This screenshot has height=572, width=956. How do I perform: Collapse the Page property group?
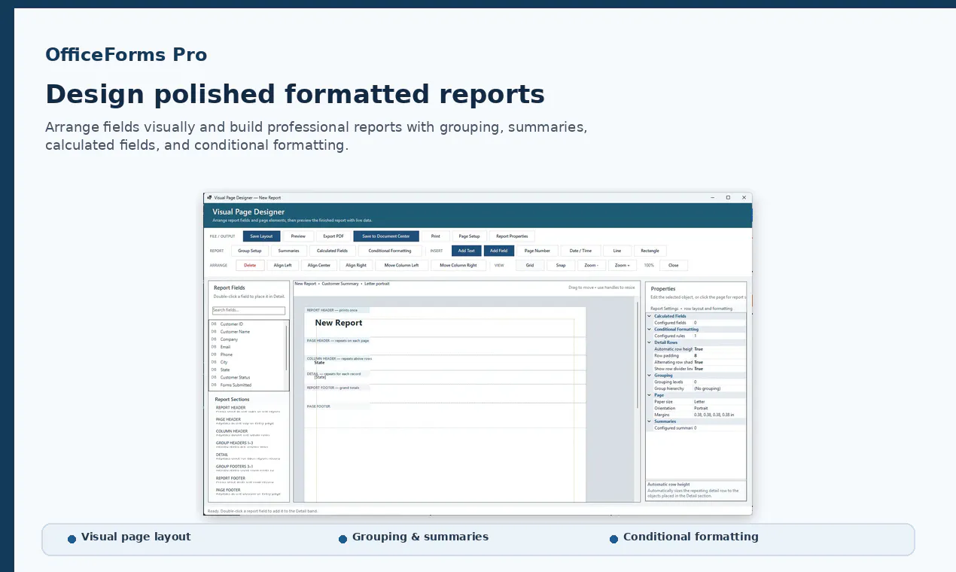pyautogui.click(x=650, y=395)
